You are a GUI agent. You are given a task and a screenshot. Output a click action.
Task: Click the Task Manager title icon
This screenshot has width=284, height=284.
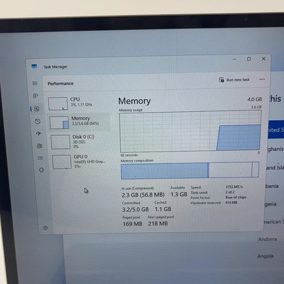(34, 66)
